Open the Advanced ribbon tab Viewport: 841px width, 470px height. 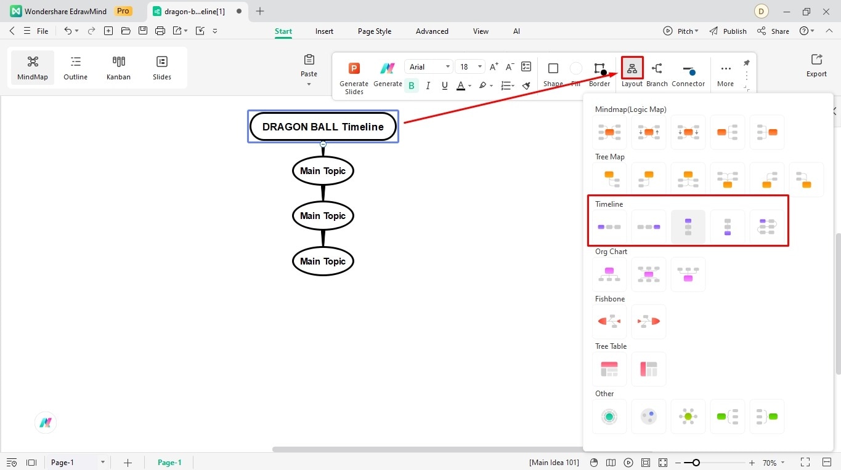[x=432, y=31]
